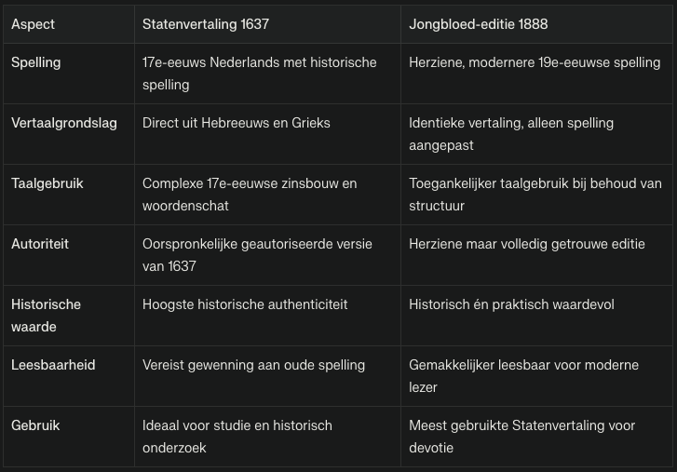
Task: Select the Gebruik row label
Action: click(35, 425)
